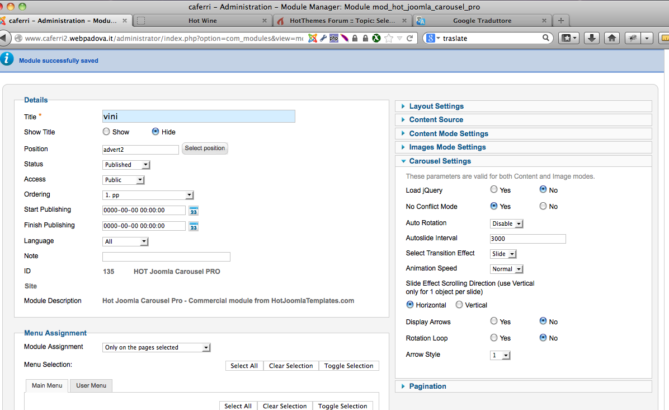This screenshot has width=669, height=410.
Task: Open the Finish Publishing calendar picker
Action: pos(194,226)
